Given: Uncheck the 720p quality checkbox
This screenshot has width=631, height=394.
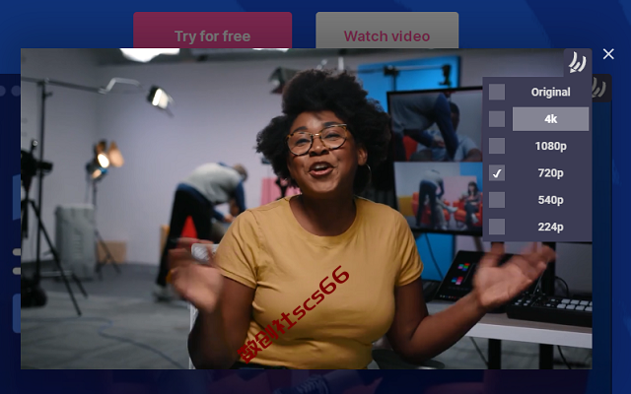Looking at the screenshot, I should pos(497,173).
